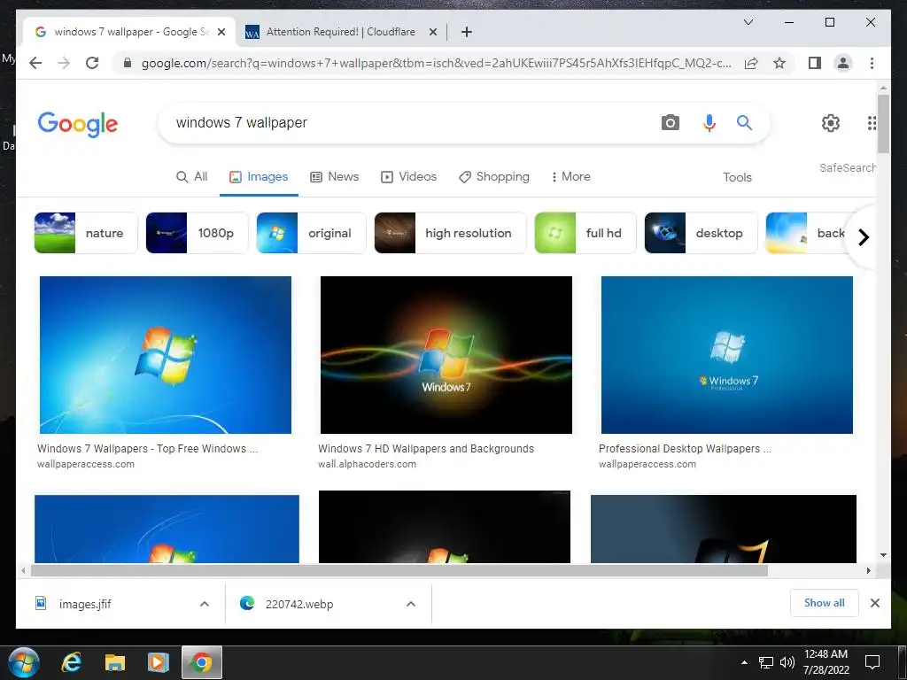Image resolution: width=907 pixels, height=680 pixels.
Task: Open a new tab with plus button
Action: [x=466, y=32]
